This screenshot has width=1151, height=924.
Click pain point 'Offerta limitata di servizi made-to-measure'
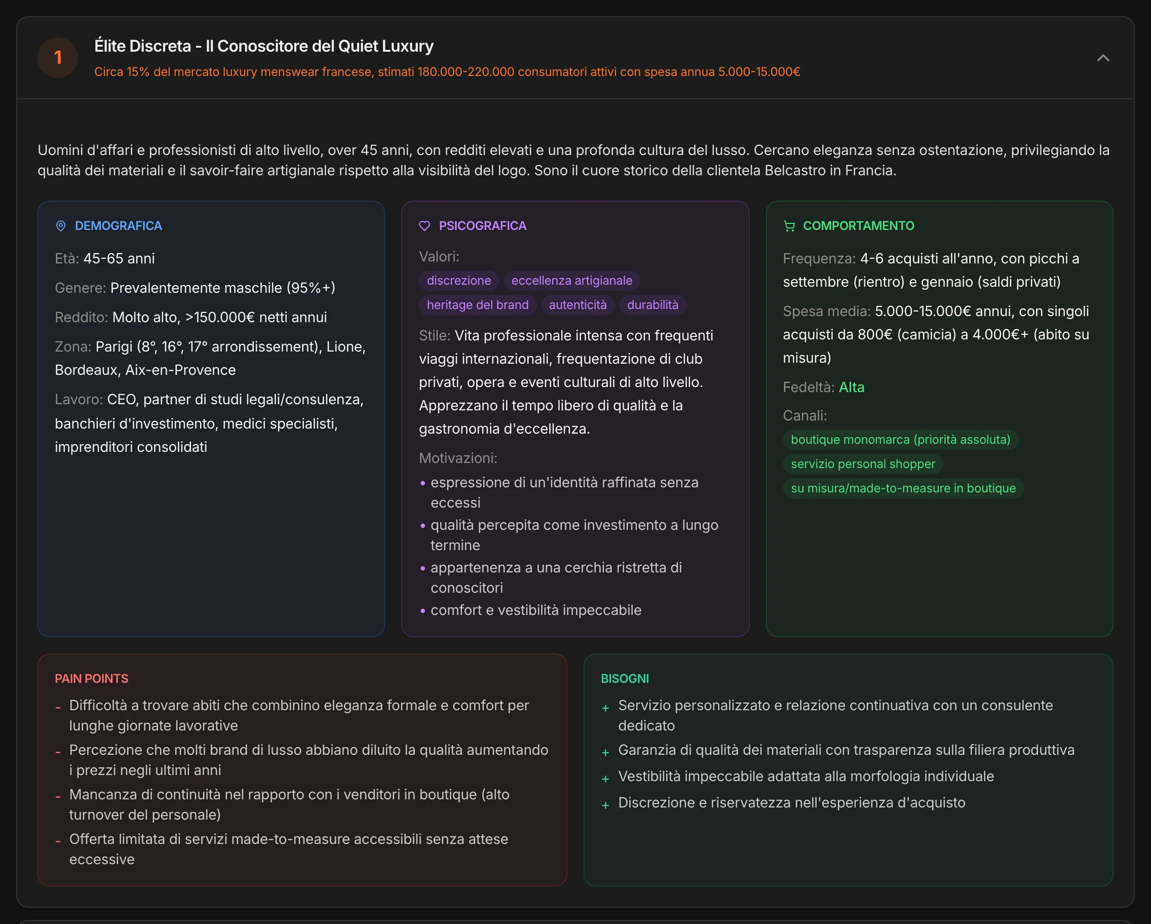288,849
